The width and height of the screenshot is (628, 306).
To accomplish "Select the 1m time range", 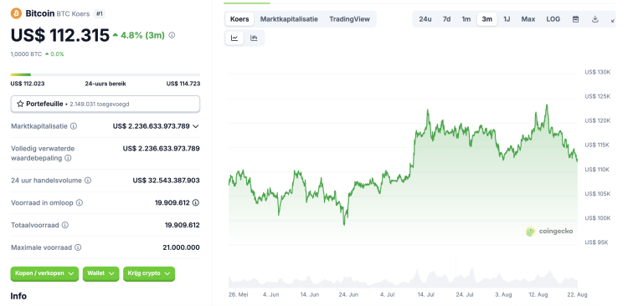I will click(x=466, y=18).
